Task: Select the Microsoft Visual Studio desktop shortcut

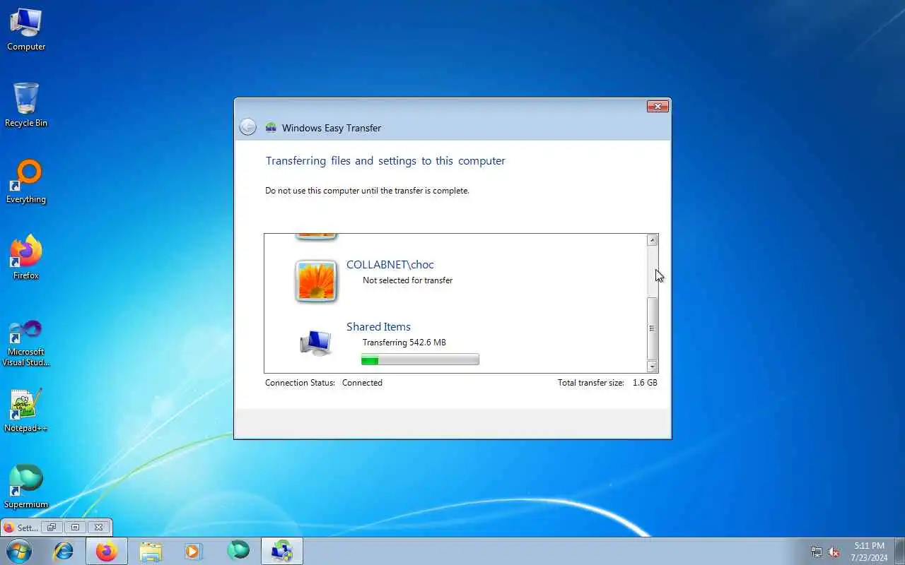Action: 26,343
